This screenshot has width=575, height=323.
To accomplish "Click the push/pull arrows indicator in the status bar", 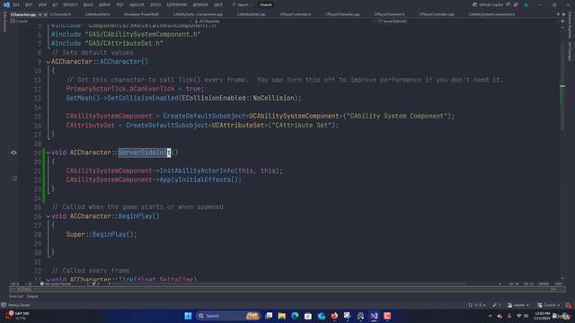I will tap(477, 305).
